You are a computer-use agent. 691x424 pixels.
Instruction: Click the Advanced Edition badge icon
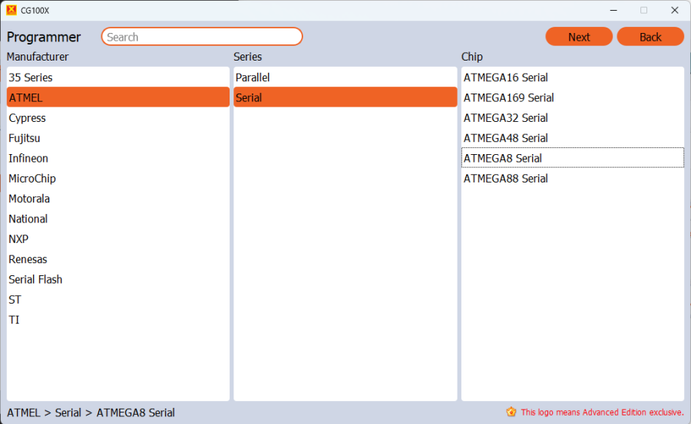(x=511, y=412)
